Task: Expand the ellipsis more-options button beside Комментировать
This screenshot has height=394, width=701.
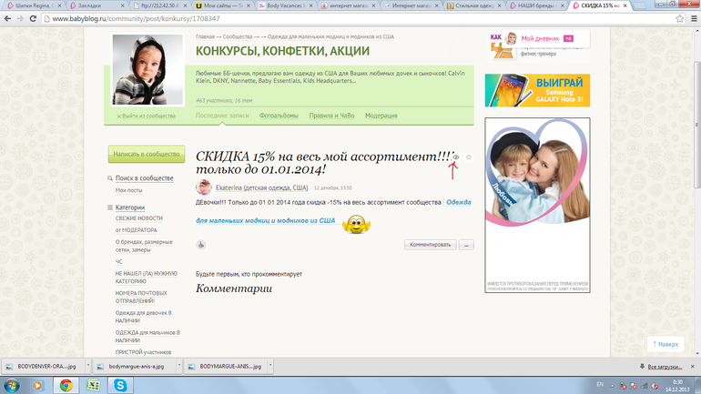Action: 466,245
